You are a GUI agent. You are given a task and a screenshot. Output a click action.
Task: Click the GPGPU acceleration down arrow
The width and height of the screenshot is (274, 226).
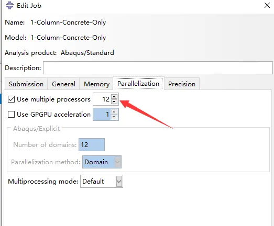[114, 117]
